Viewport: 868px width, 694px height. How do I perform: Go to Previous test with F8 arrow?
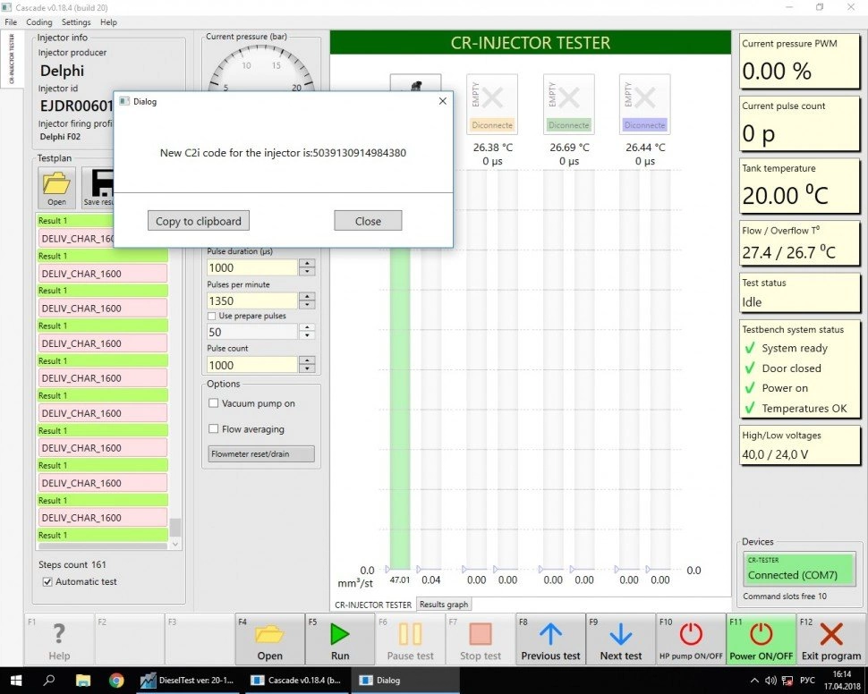(550, 639)
